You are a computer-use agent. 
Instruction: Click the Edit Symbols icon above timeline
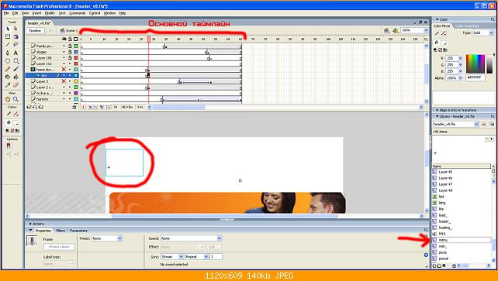click(x=395, y=30)
